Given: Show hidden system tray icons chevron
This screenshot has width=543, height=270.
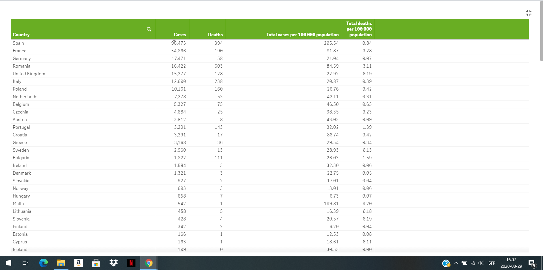Looking at the screenshot, I should 456,263.
